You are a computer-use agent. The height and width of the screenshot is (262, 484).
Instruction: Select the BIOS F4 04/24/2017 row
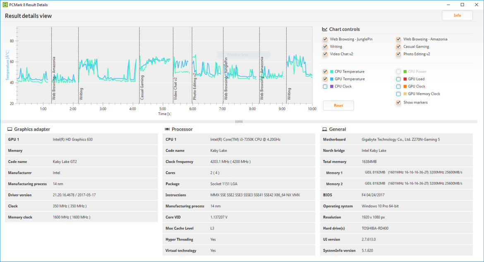(x=396, y=195)
